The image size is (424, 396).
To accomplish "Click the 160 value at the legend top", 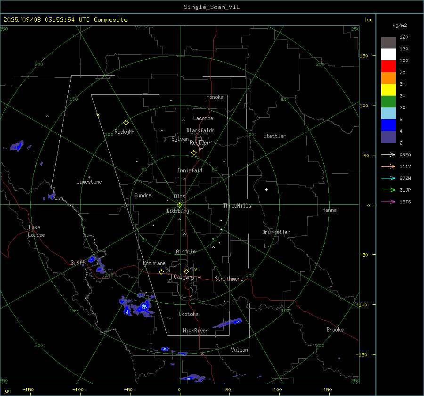I will click(x=404, y=37).
